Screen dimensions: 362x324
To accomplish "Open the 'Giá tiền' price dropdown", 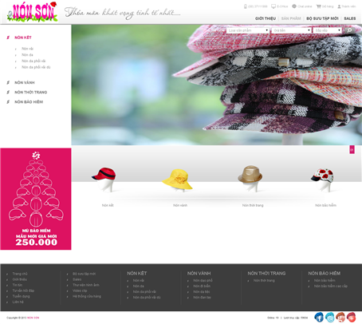I will click(x=291, y=30).
